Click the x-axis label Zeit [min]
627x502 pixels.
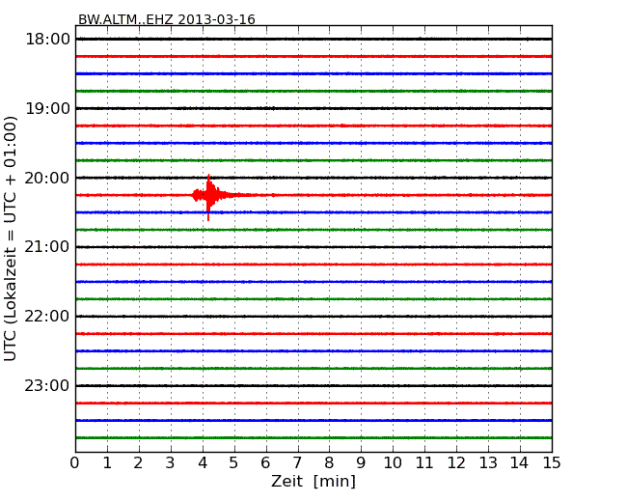pyautogui.click(x=313, y=481)
